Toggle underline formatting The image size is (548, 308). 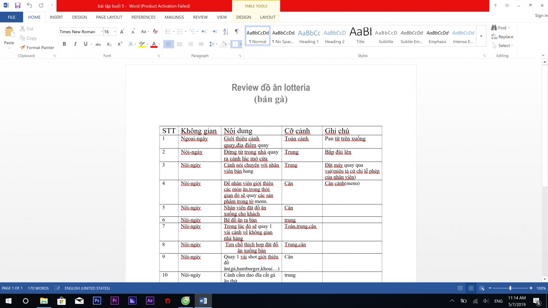point(85,44)
